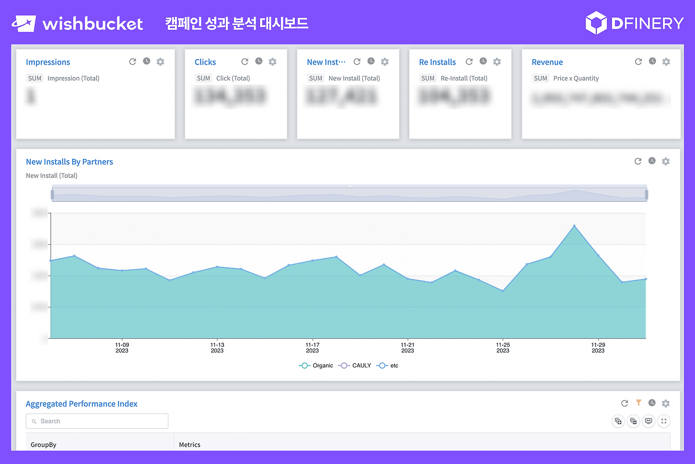695x464 pixels.
Task: Toggle the CAULY series visibility
Action: point(355,365)
